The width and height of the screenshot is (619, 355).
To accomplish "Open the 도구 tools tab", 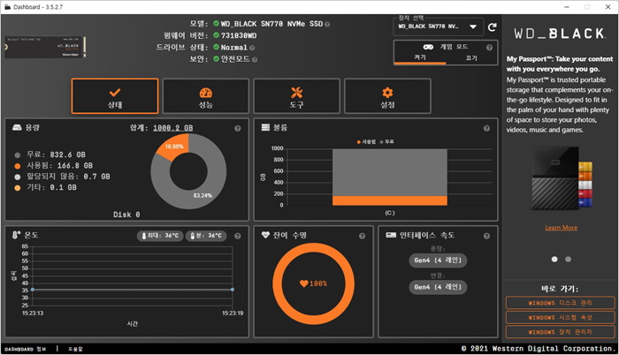I will click(x=297, y=96).
